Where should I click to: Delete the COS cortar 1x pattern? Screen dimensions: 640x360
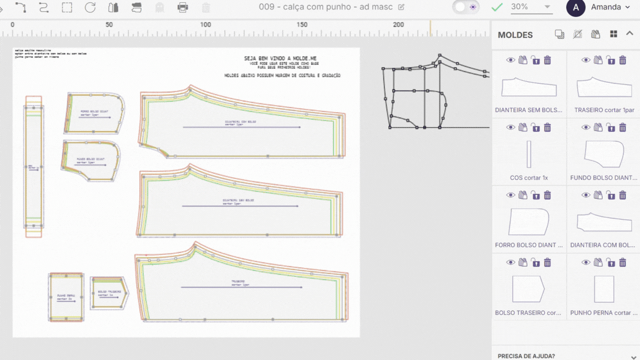[547, 128]
